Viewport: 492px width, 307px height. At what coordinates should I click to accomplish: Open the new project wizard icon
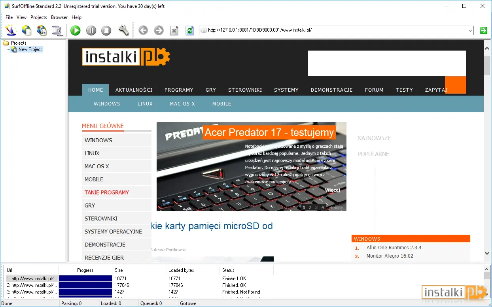tap(11, 30)
